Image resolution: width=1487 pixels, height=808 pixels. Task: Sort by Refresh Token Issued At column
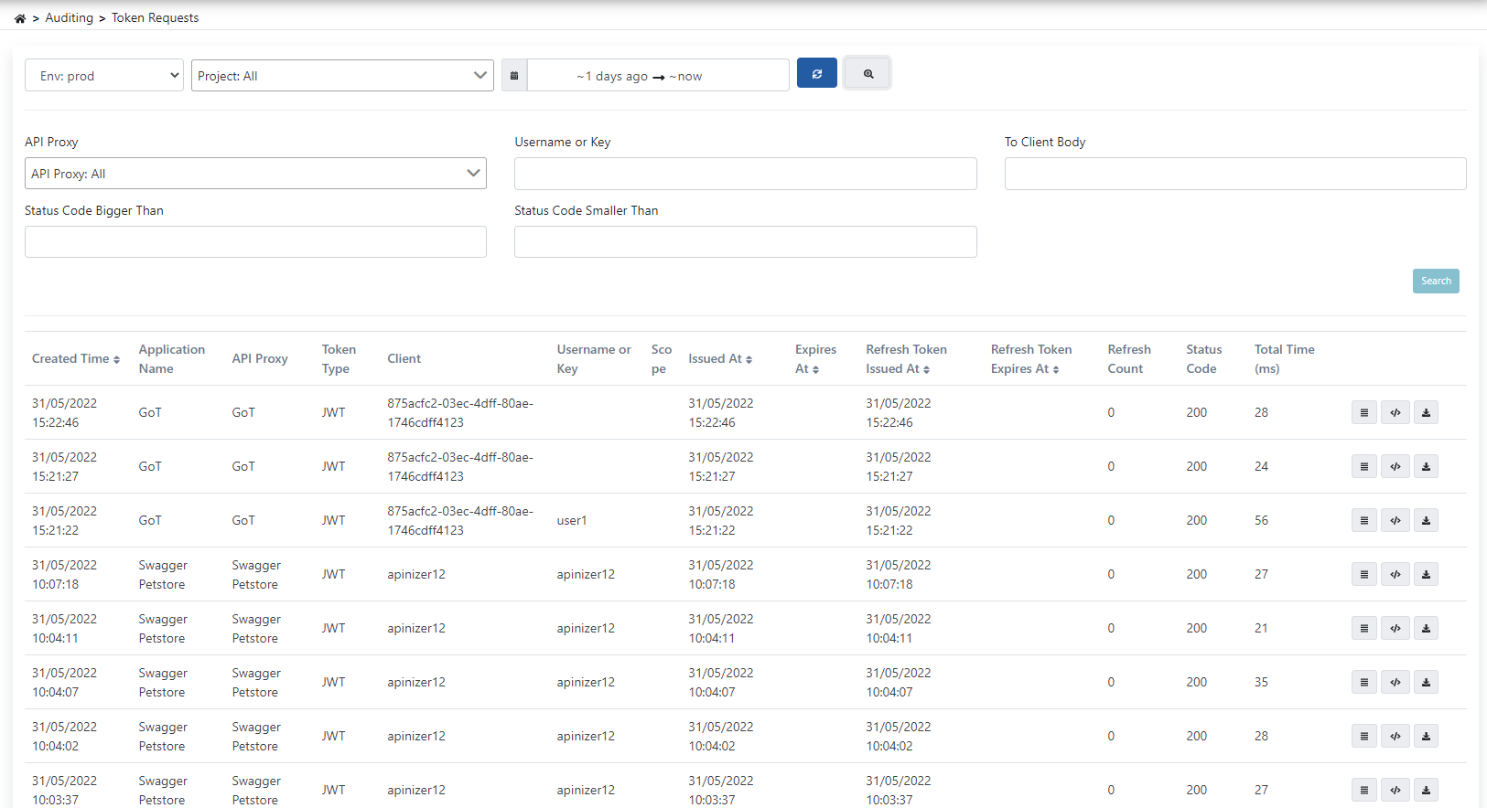click(x=907, y=359)
